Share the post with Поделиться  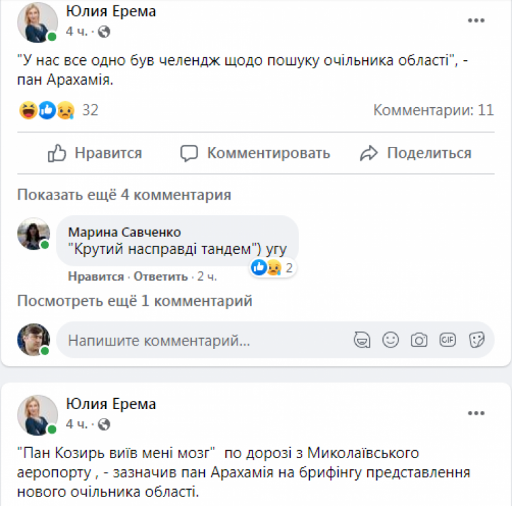(416, 153)
